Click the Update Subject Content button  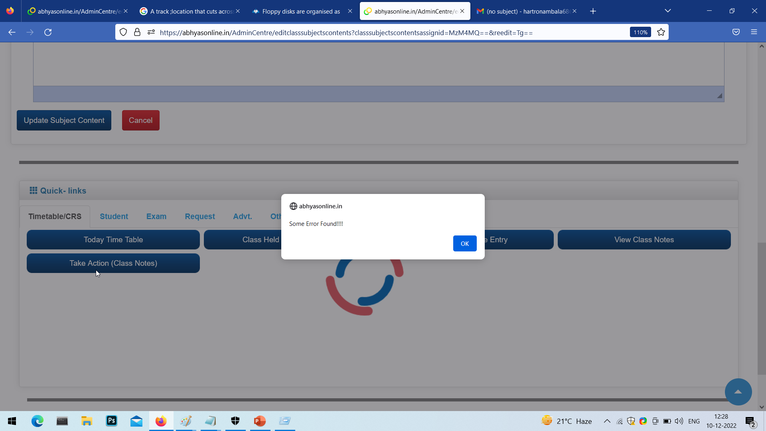(x=64, y=120)
